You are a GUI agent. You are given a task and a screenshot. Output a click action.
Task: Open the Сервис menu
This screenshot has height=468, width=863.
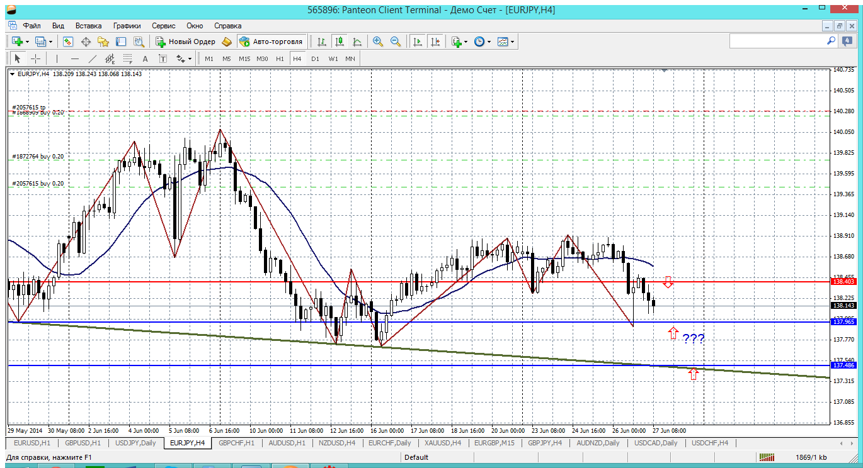tap(164, 26)
